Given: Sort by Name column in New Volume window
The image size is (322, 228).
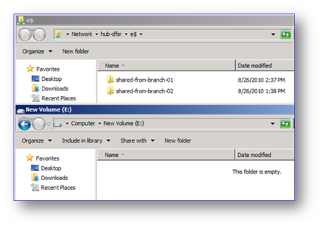Looking at the screenshot, I should (166, 155).
